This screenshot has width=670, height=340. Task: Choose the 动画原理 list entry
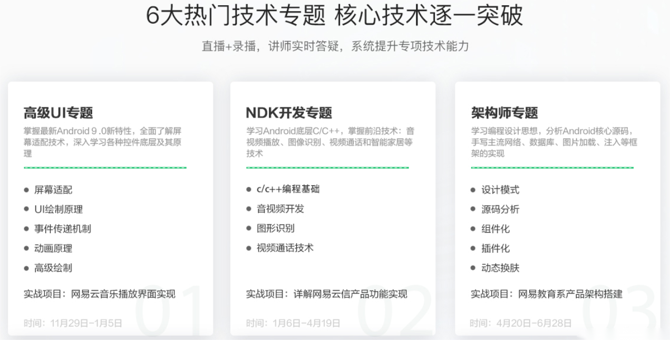(53, 248)
